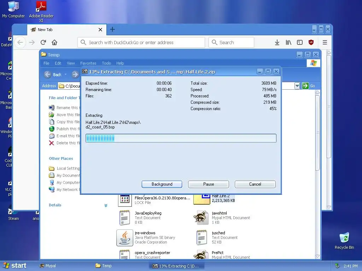Screen dimensions: 362x271
Task: Click the green Go arrow button
Action: pyautogui.click(x=305, y=86)
